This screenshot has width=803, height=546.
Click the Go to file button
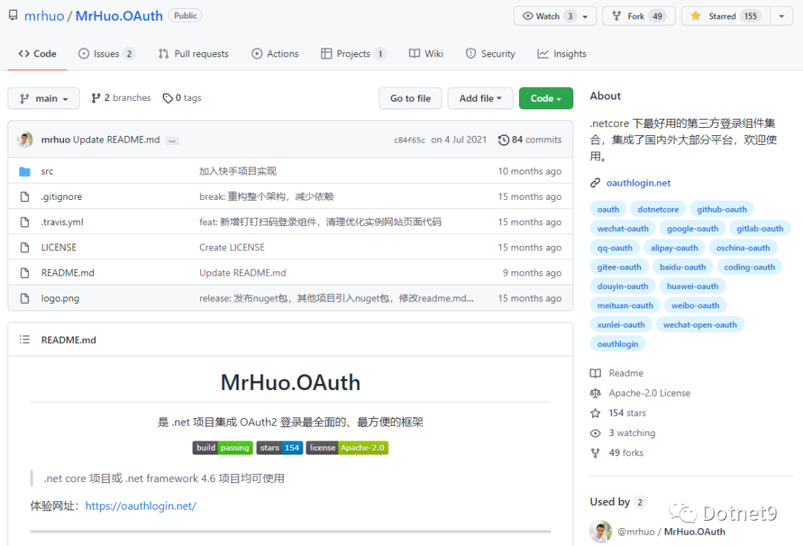click(410, 98)
